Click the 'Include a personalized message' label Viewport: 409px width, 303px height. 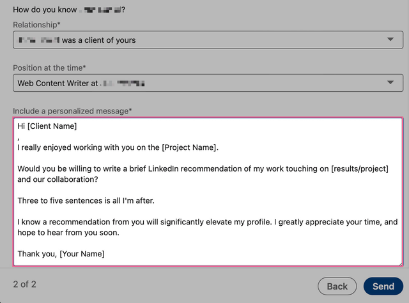pyautogui.click(x=72, y=111)
